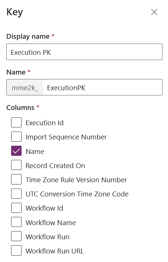The image size is (168, 262).
Task: Enable the Import Sequence Number checkbox
Action: [x=16, y=137]
